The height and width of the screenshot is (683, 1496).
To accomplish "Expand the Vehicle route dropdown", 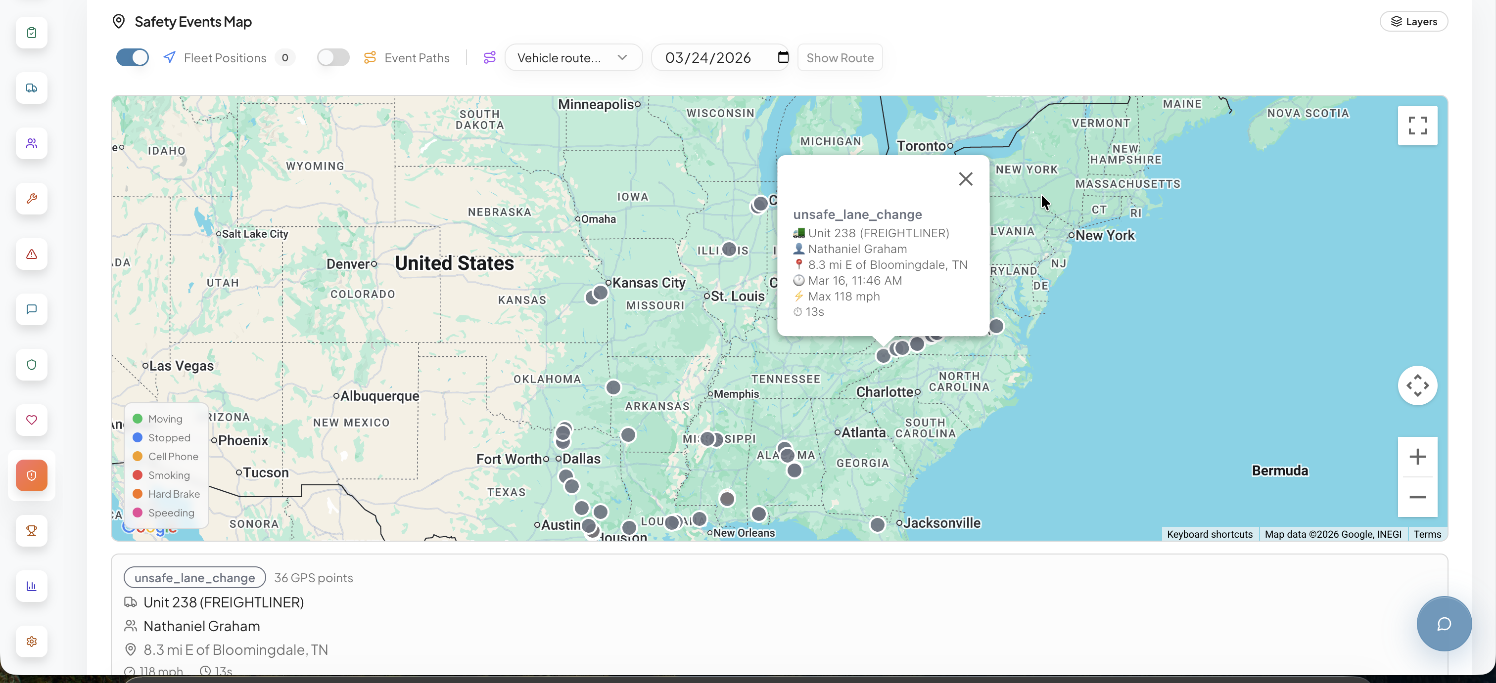I will [572, 57].
